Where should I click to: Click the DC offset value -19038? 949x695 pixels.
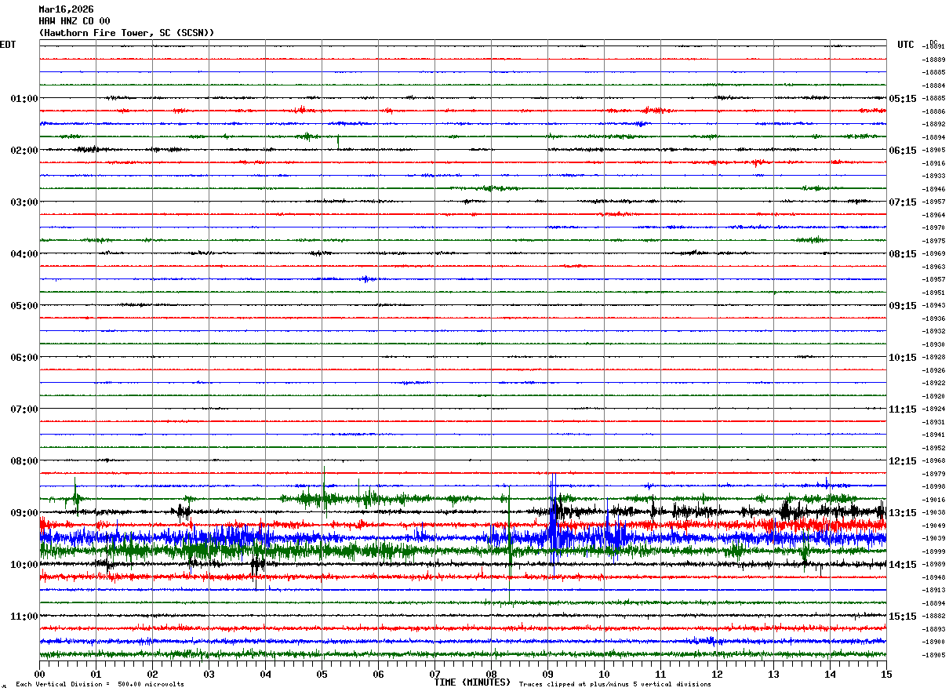point(933,513)
